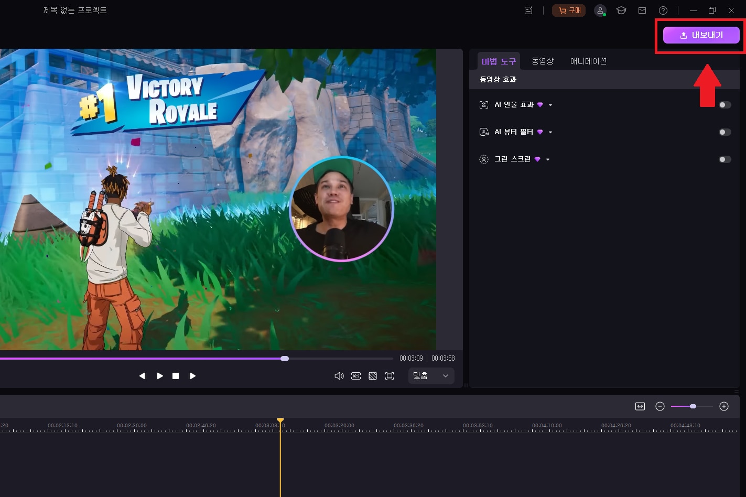Enable the AI 뷰티 필터 toggle
Screen dimensions: 746x497
tap(725, 132)
